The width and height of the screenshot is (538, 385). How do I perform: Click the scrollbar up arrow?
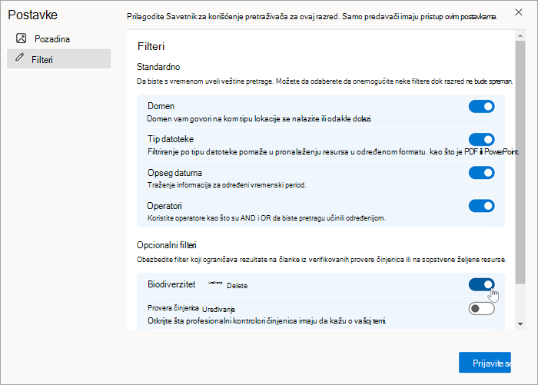click(x=520, y=35)
